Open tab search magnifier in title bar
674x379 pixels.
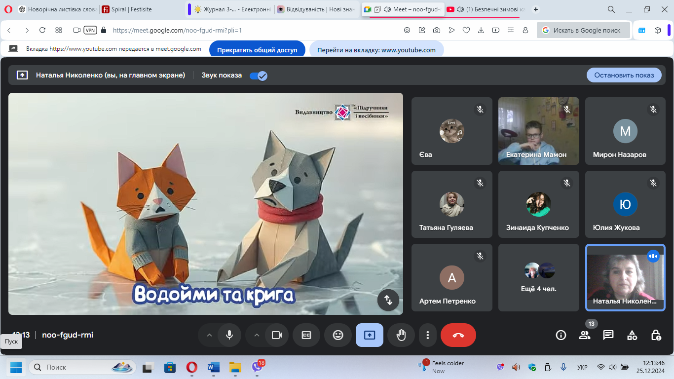pyautogui.click(x=611, y=9)
